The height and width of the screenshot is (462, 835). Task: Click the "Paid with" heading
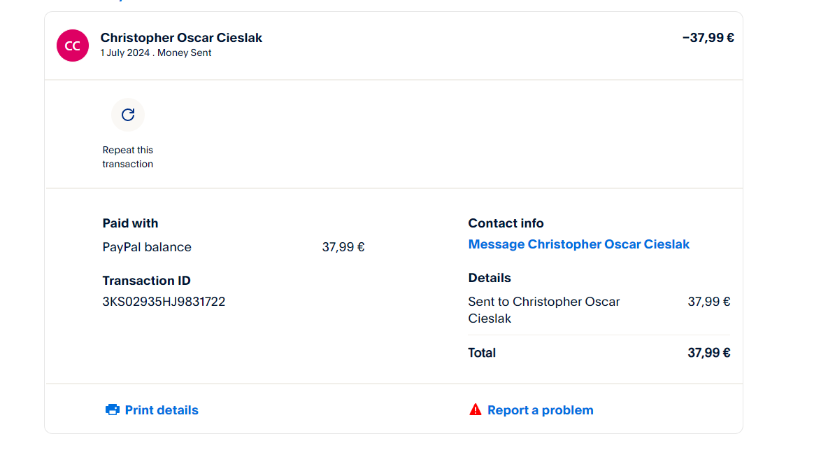pyautogui.click(x=130, y=223)
